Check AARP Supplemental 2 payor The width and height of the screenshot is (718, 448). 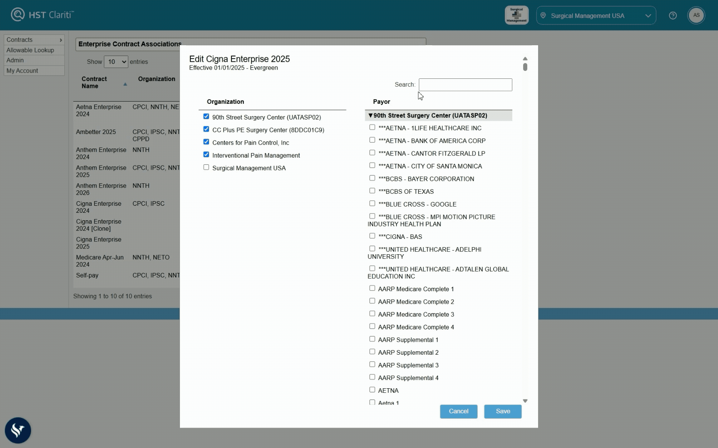[372, 352]
